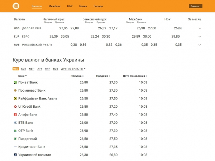Open the ВТБ Банк link
This screenshot has width=215, height=161.
tap(26, 123)
